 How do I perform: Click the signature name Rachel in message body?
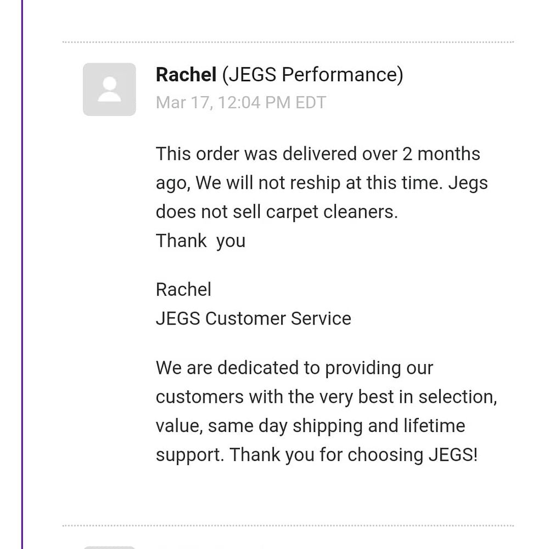183,289
